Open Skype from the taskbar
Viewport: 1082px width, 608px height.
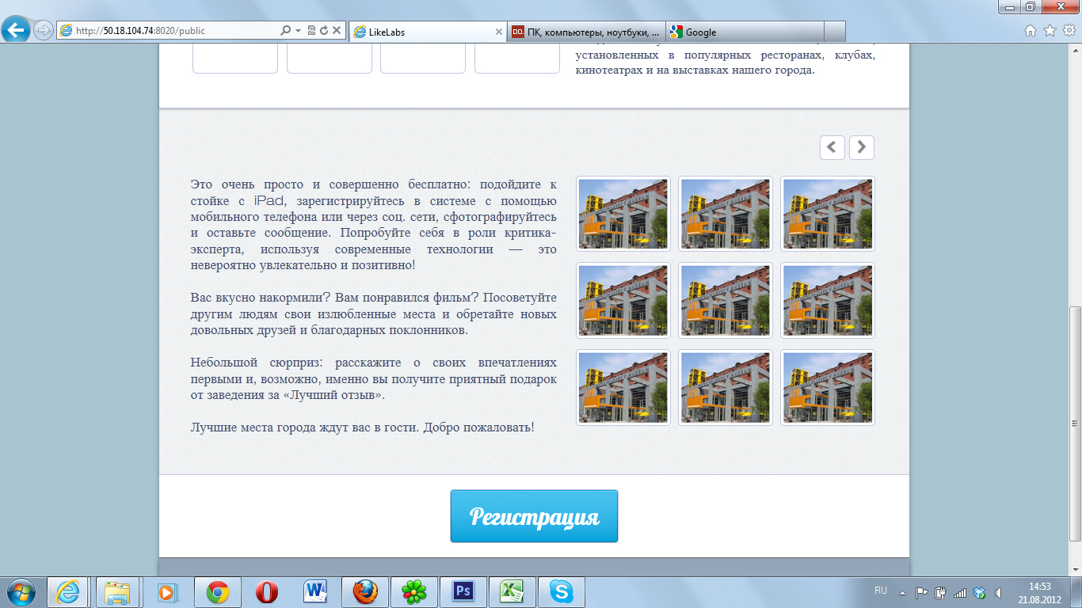pyautogui.click(x=562, y=591)
